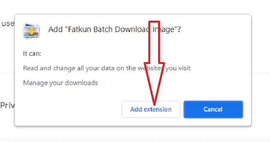
Task: Click the cut-off 'Priv' text behind dialog
Action: coord(7,105)
